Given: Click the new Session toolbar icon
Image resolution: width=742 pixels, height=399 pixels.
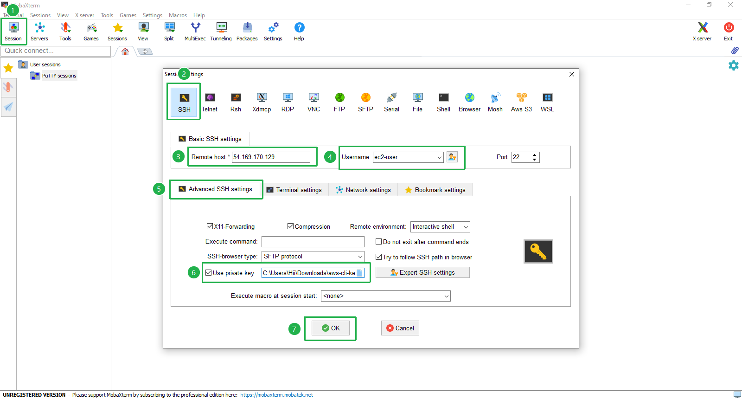Looking at the screenshot, I should pos(13,32).
